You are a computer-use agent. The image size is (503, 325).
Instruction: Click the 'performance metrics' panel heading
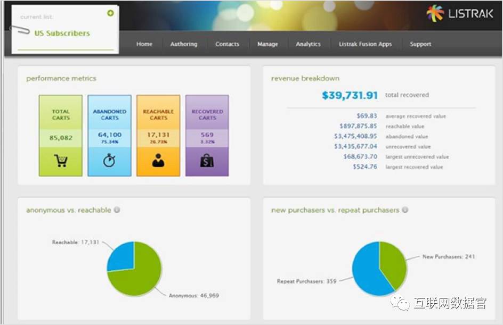click(x=61, y=78)
